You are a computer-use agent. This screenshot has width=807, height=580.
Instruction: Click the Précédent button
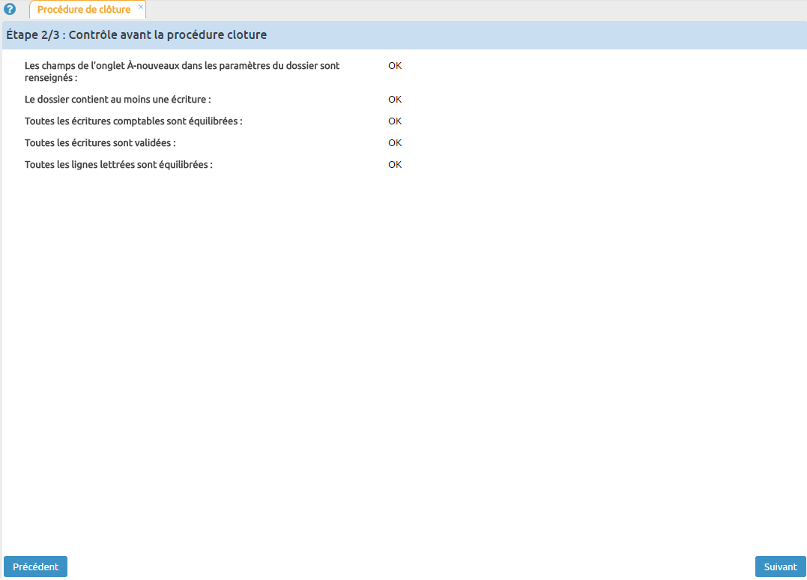tap(35, 567)
